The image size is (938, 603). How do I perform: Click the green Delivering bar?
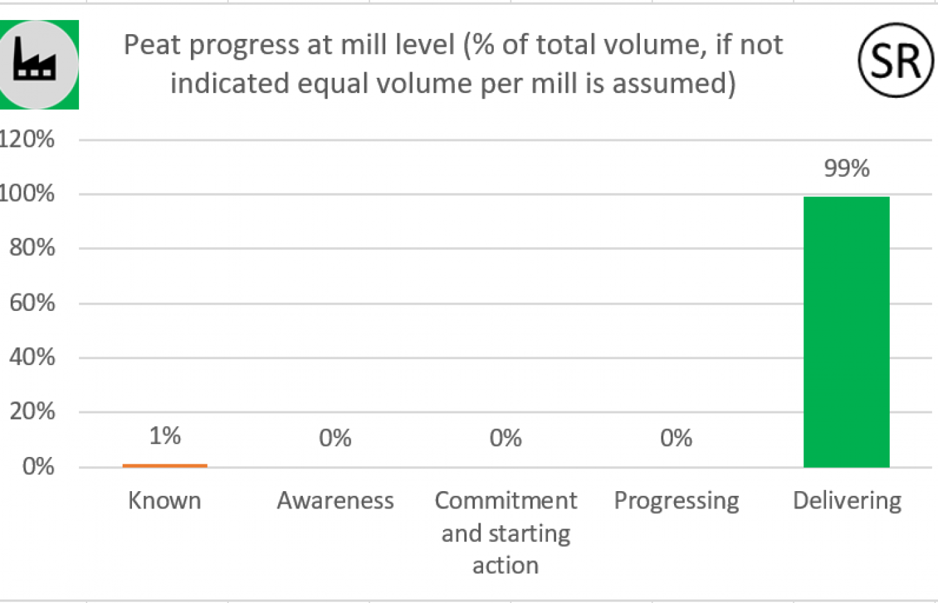coord(846,332)
